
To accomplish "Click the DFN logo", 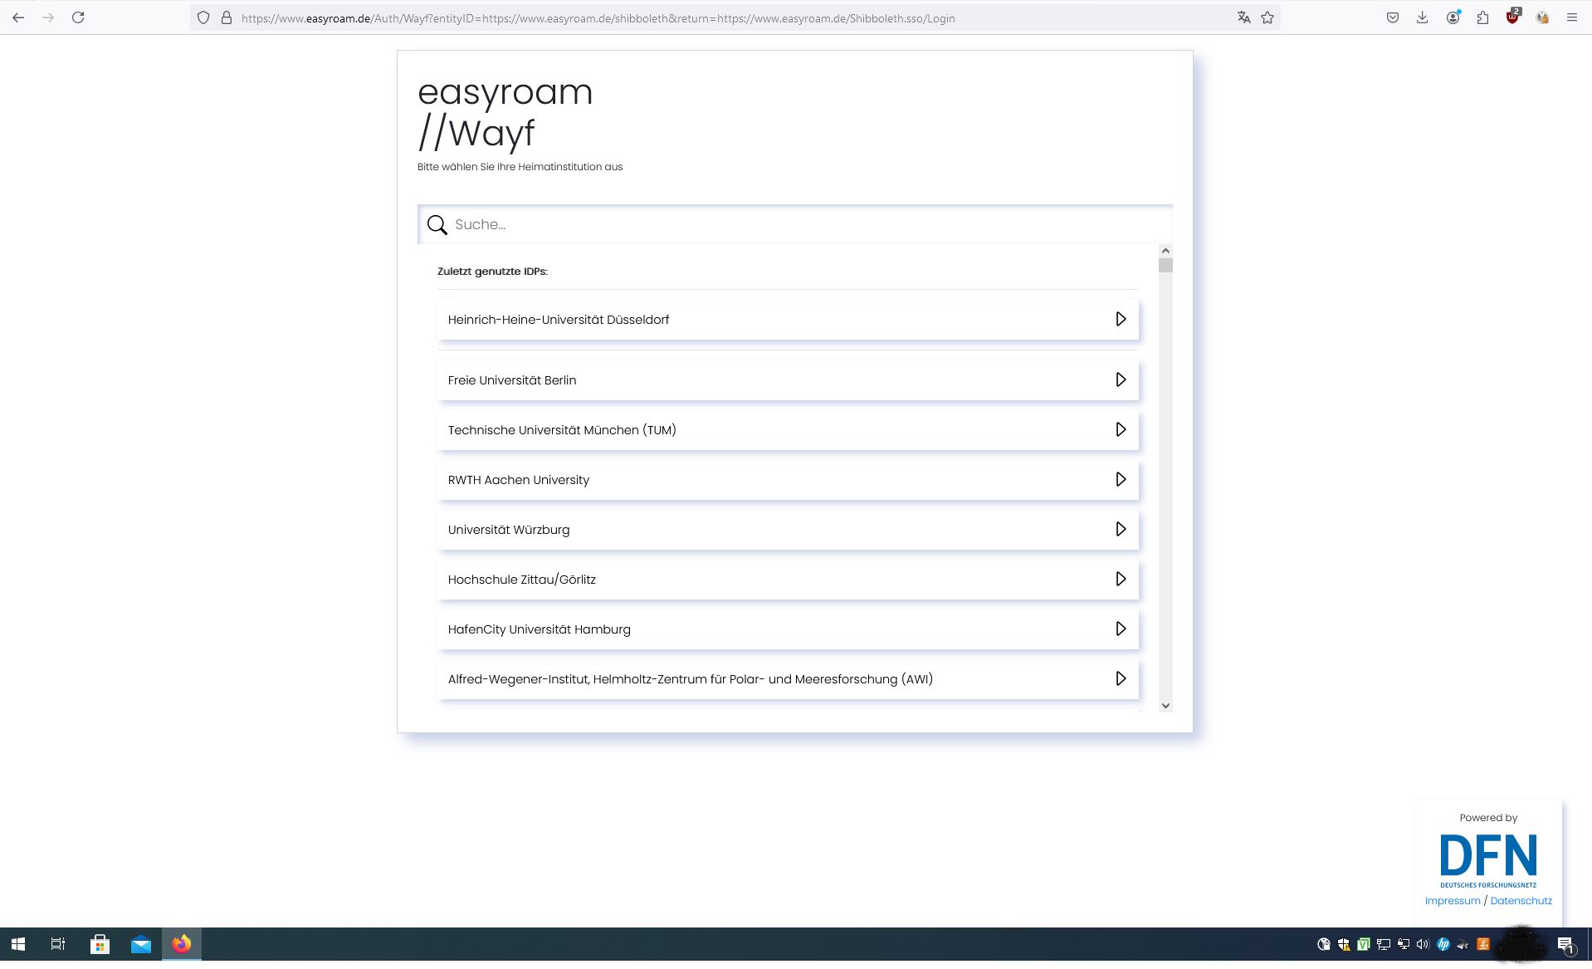I will [x=1488, y=861].
